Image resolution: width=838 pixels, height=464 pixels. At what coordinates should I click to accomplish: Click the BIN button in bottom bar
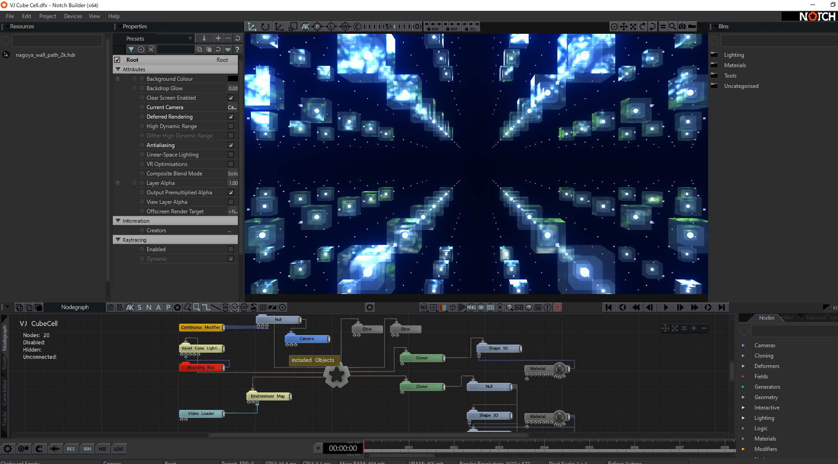87,449
